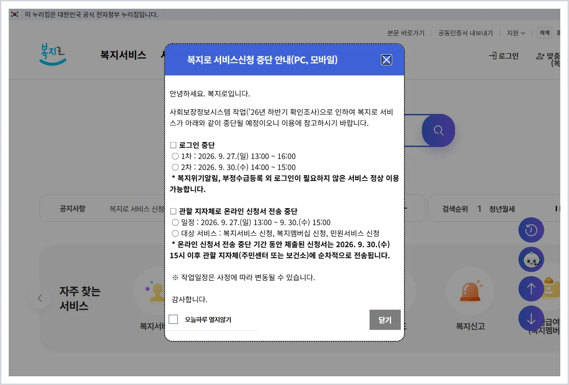Open 공동인증서 내보내기 link
Screen dimensions: 569x385
point(466,33)
